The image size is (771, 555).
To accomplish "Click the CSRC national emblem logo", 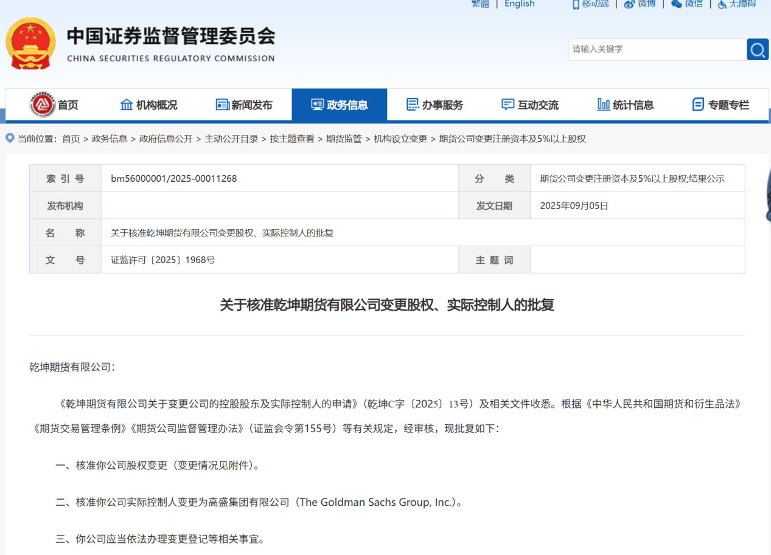I will tap(30, 43).
